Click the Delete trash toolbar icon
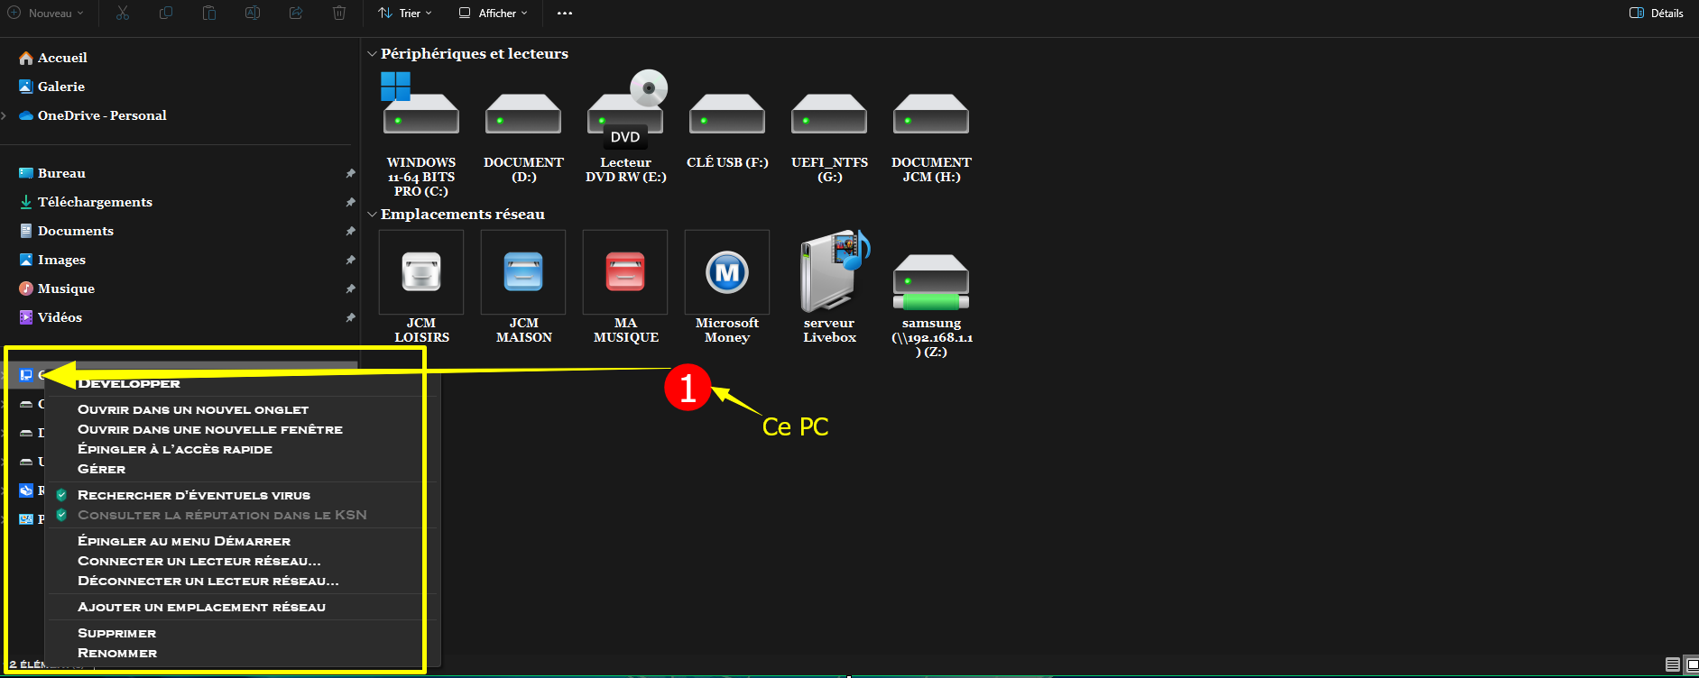The height and width of the screenshot is (678, 1699). point(339,13)
